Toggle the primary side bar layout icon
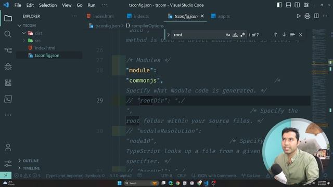The width and height of the screenshot is (333, 187). [279, 5]
